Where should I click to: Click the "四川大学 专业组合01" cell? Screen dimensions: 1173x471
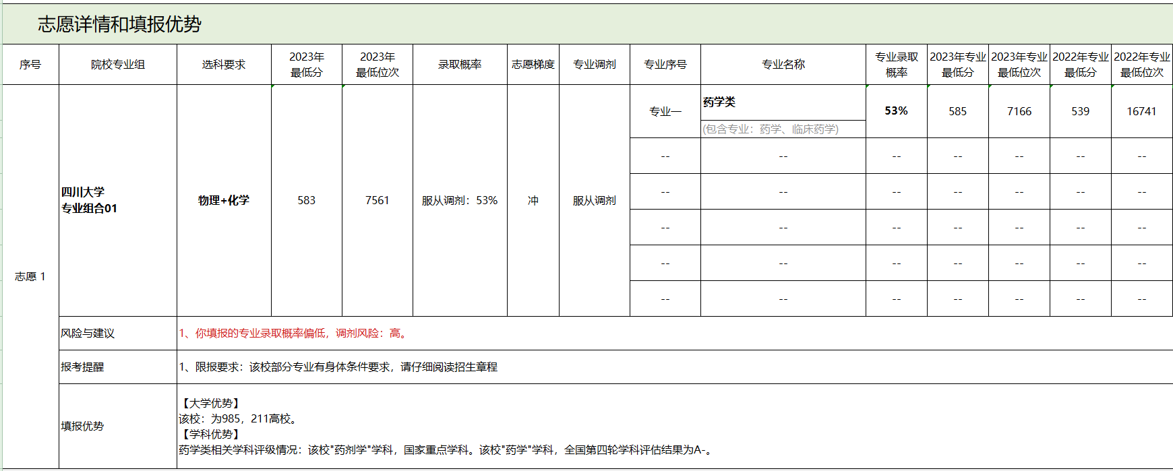[x=90, y=201]
